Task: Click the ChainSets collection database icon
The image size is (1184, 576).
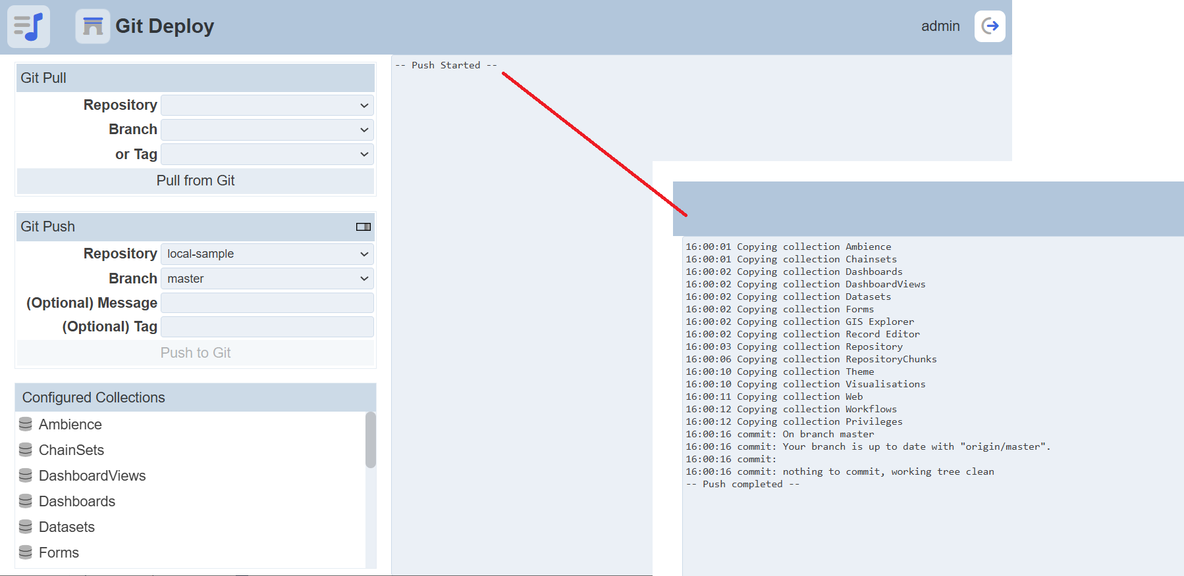Action: point(26,450)
